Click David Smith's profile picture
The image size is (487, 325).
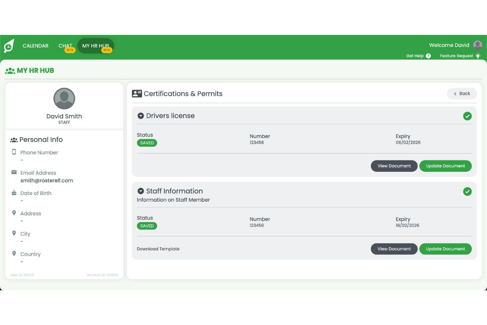pos(64,98)
